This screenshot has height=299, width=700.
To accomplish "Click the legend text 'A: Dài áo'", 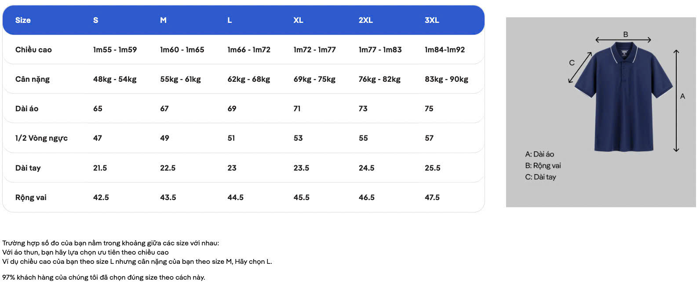I will pyautogui.click(x=540, y=154).
